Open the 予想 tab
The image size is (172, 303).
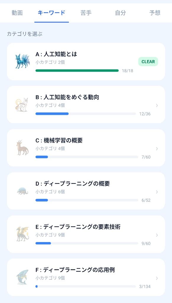[154, 13]
